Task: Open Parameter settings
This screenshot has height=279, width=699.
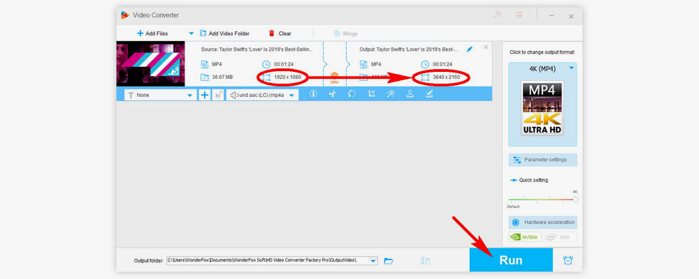Action: (543, 160)
